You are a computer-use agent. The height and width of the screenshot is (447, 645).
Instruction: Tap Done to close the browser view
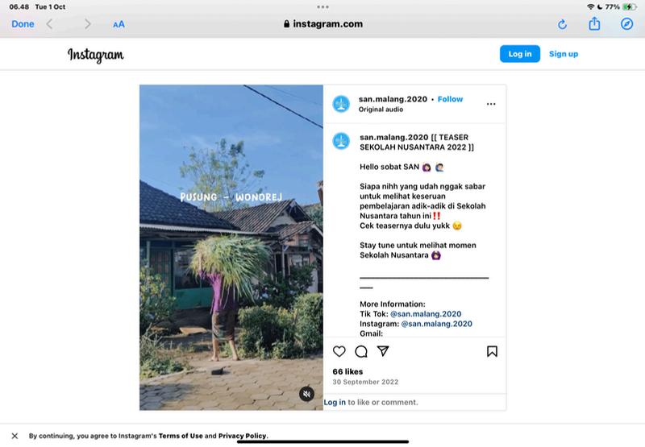coord(23,24)
